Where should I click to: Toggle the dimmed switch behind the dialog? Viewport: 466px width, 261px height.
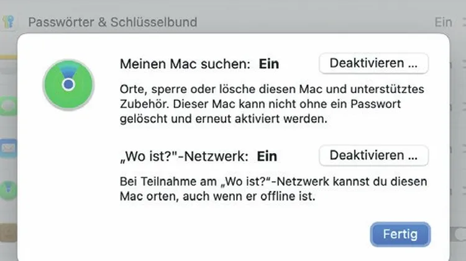pos(459,234)
